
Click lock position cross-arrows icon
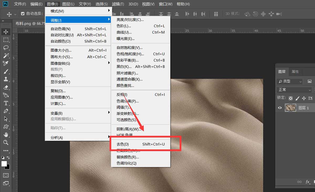point(304,98)
